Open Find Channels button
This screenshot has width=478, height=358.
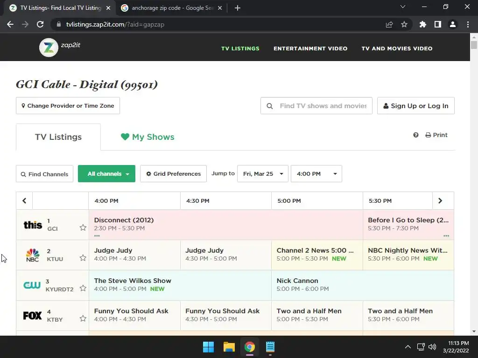[44, 174]
